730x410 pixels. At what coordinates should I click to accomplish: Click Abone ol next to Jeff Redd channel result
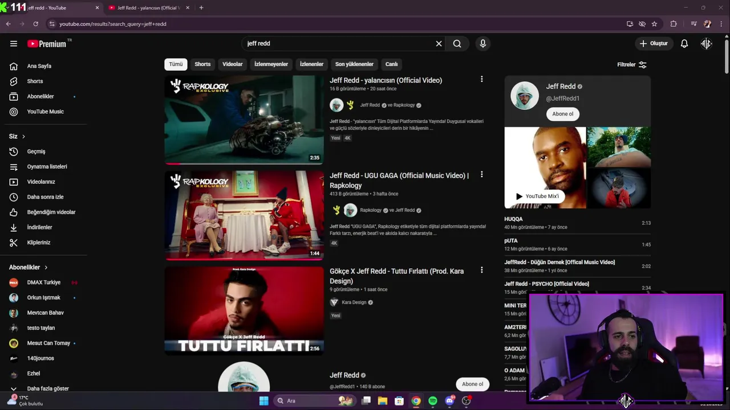(472, 384)
